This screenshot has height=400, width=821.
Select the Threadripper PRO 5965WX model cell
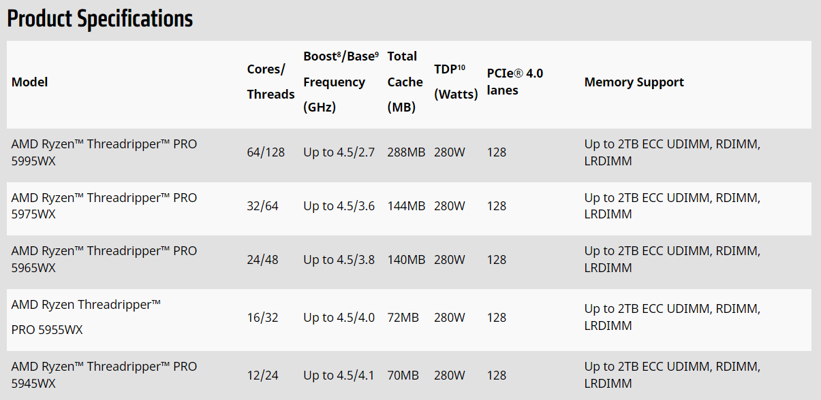[x=104, y=259]
